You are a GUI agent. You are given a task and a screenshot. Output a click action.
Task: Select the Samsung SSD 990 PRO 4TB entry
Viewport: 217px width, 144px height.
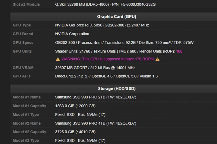click(x=96, y=123)
